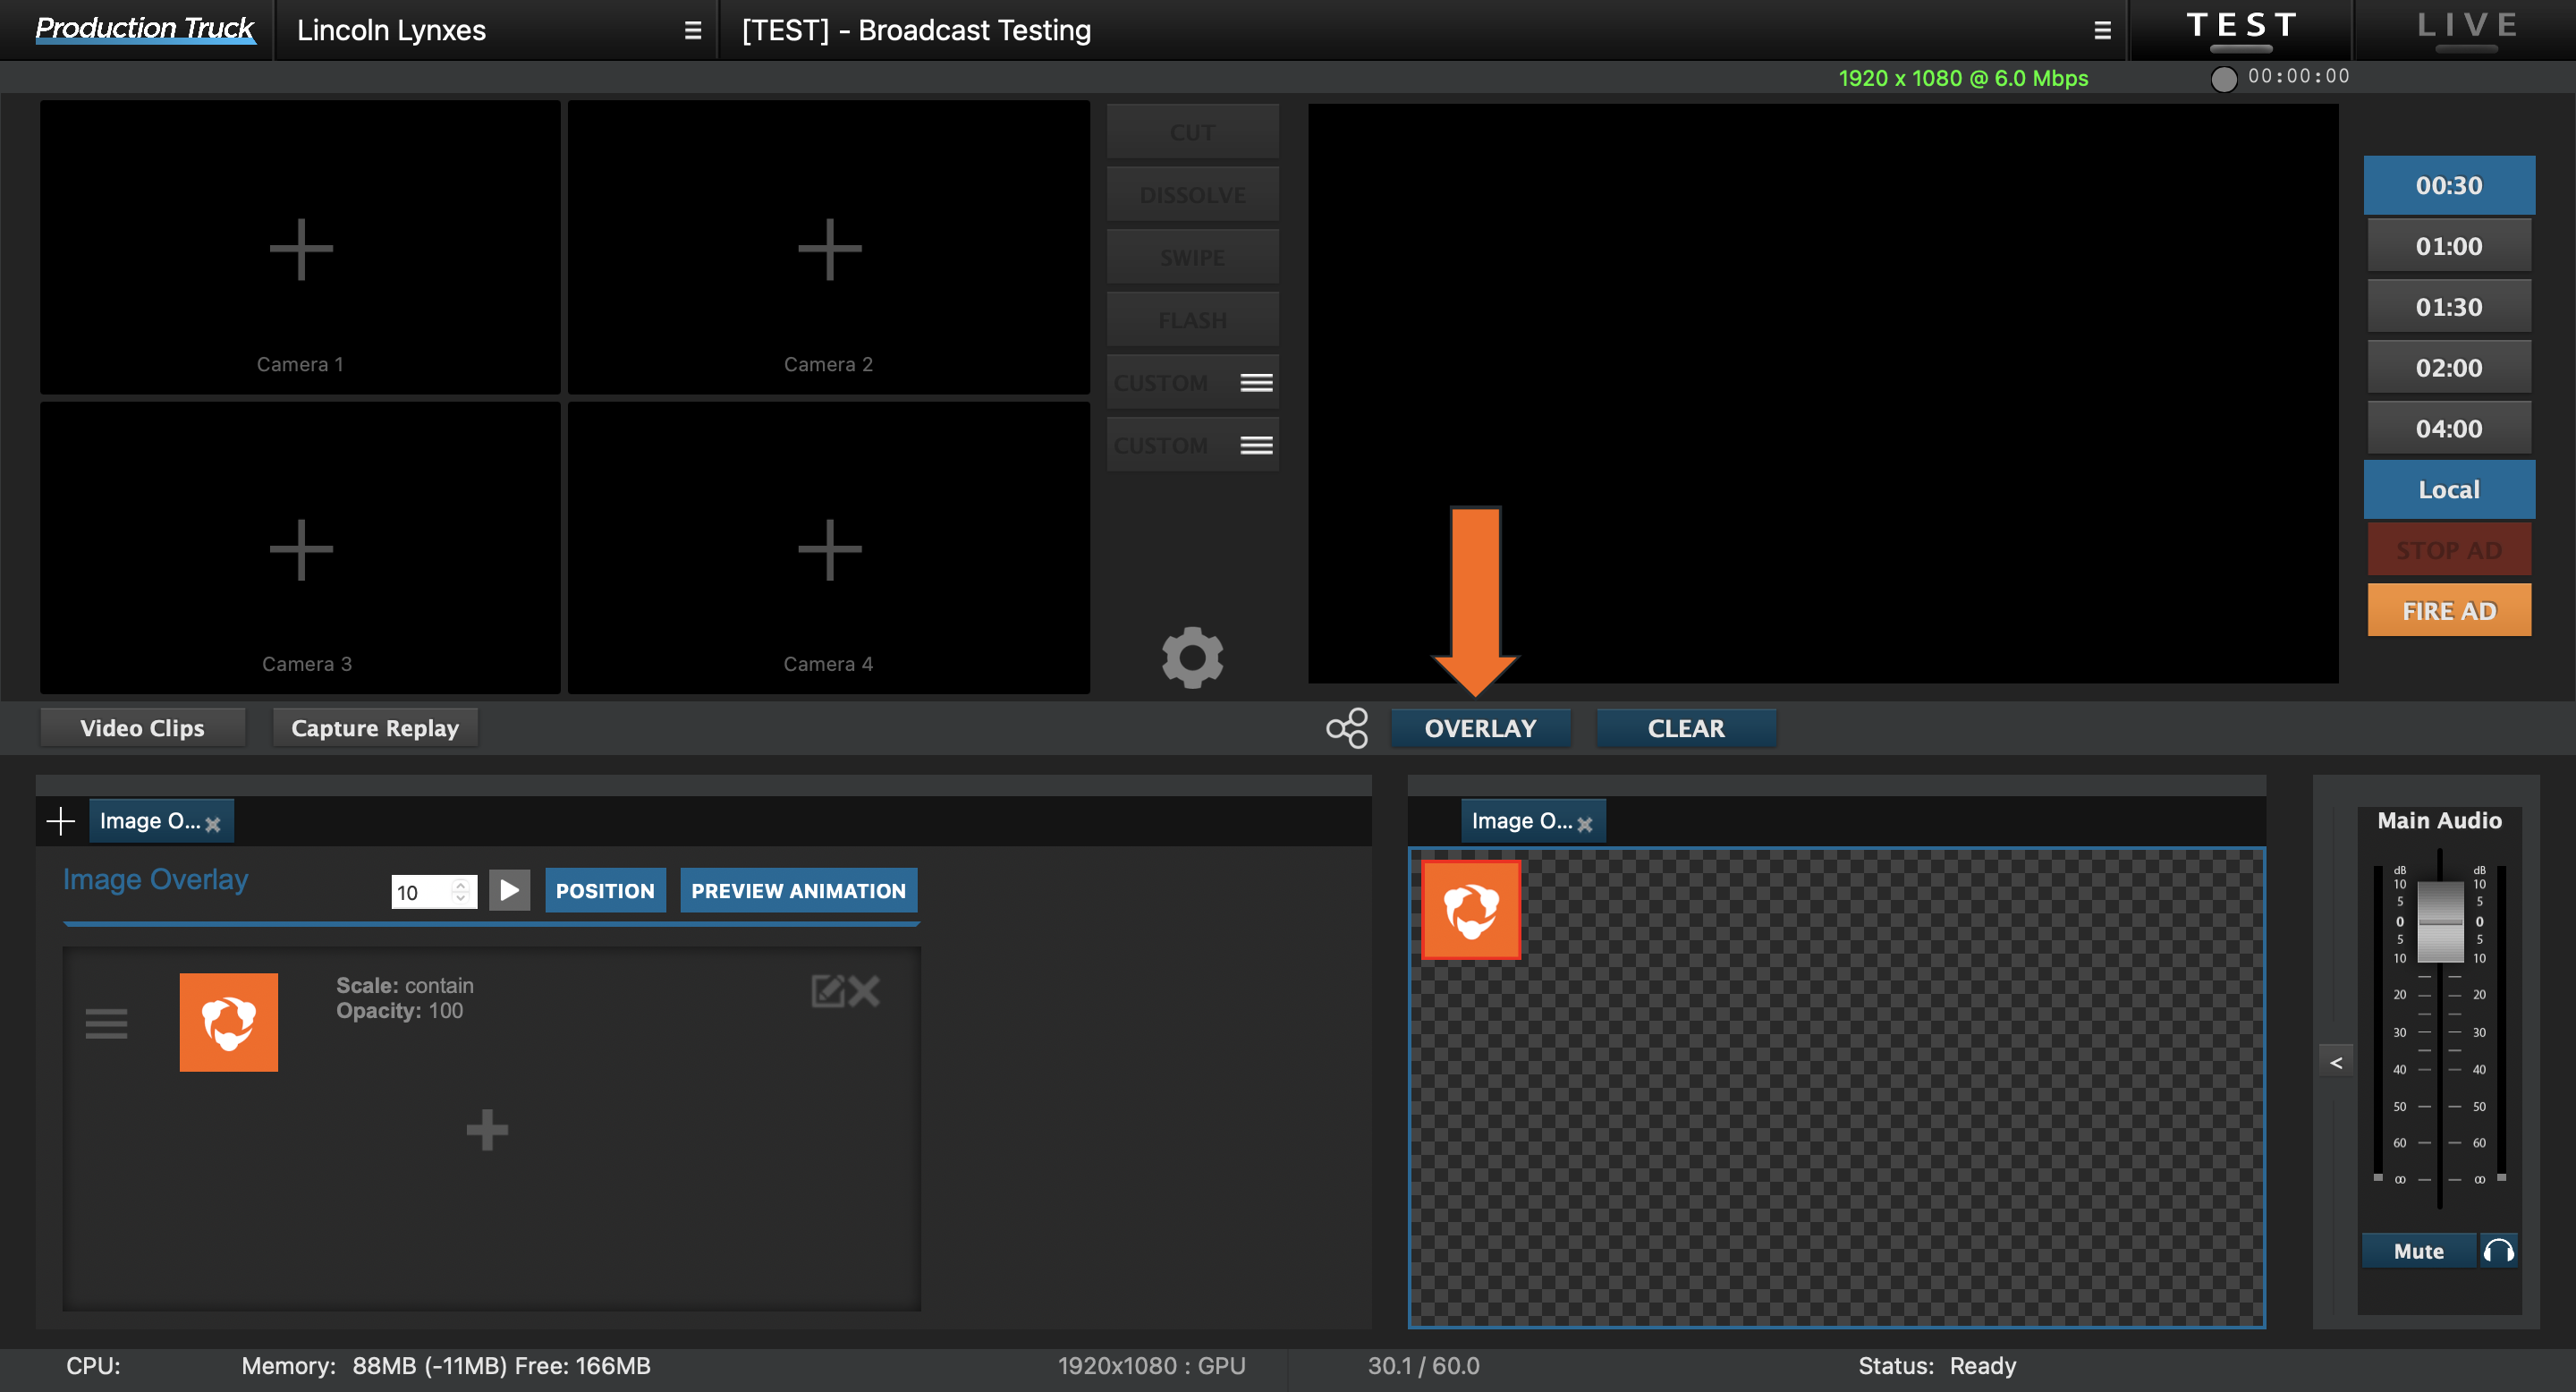Click the POSITION button
The height and width of the screenshot is (1392, 2576).
[605, 890]
